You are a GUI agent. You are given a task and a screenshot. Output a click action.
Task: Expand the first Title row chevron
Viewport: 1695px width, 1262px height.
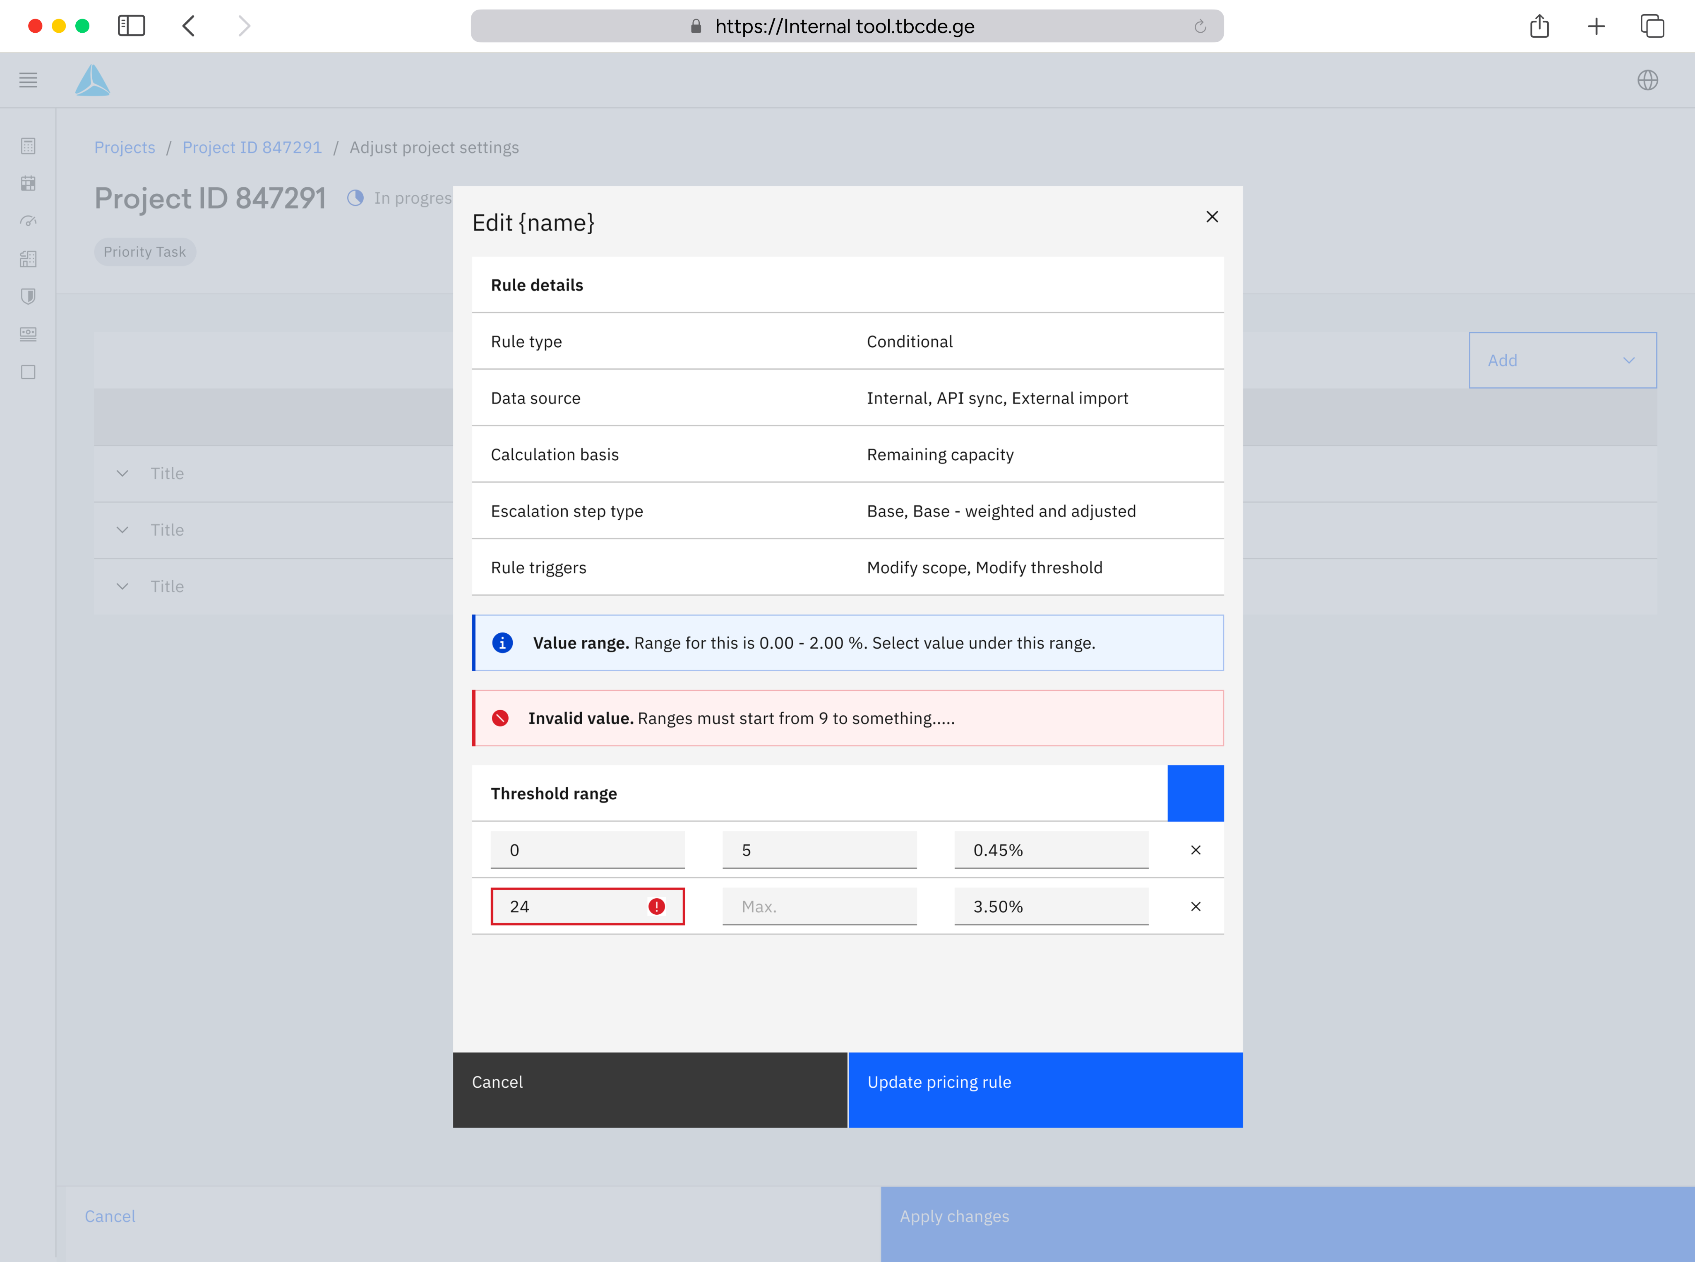[x=122, y=474]
